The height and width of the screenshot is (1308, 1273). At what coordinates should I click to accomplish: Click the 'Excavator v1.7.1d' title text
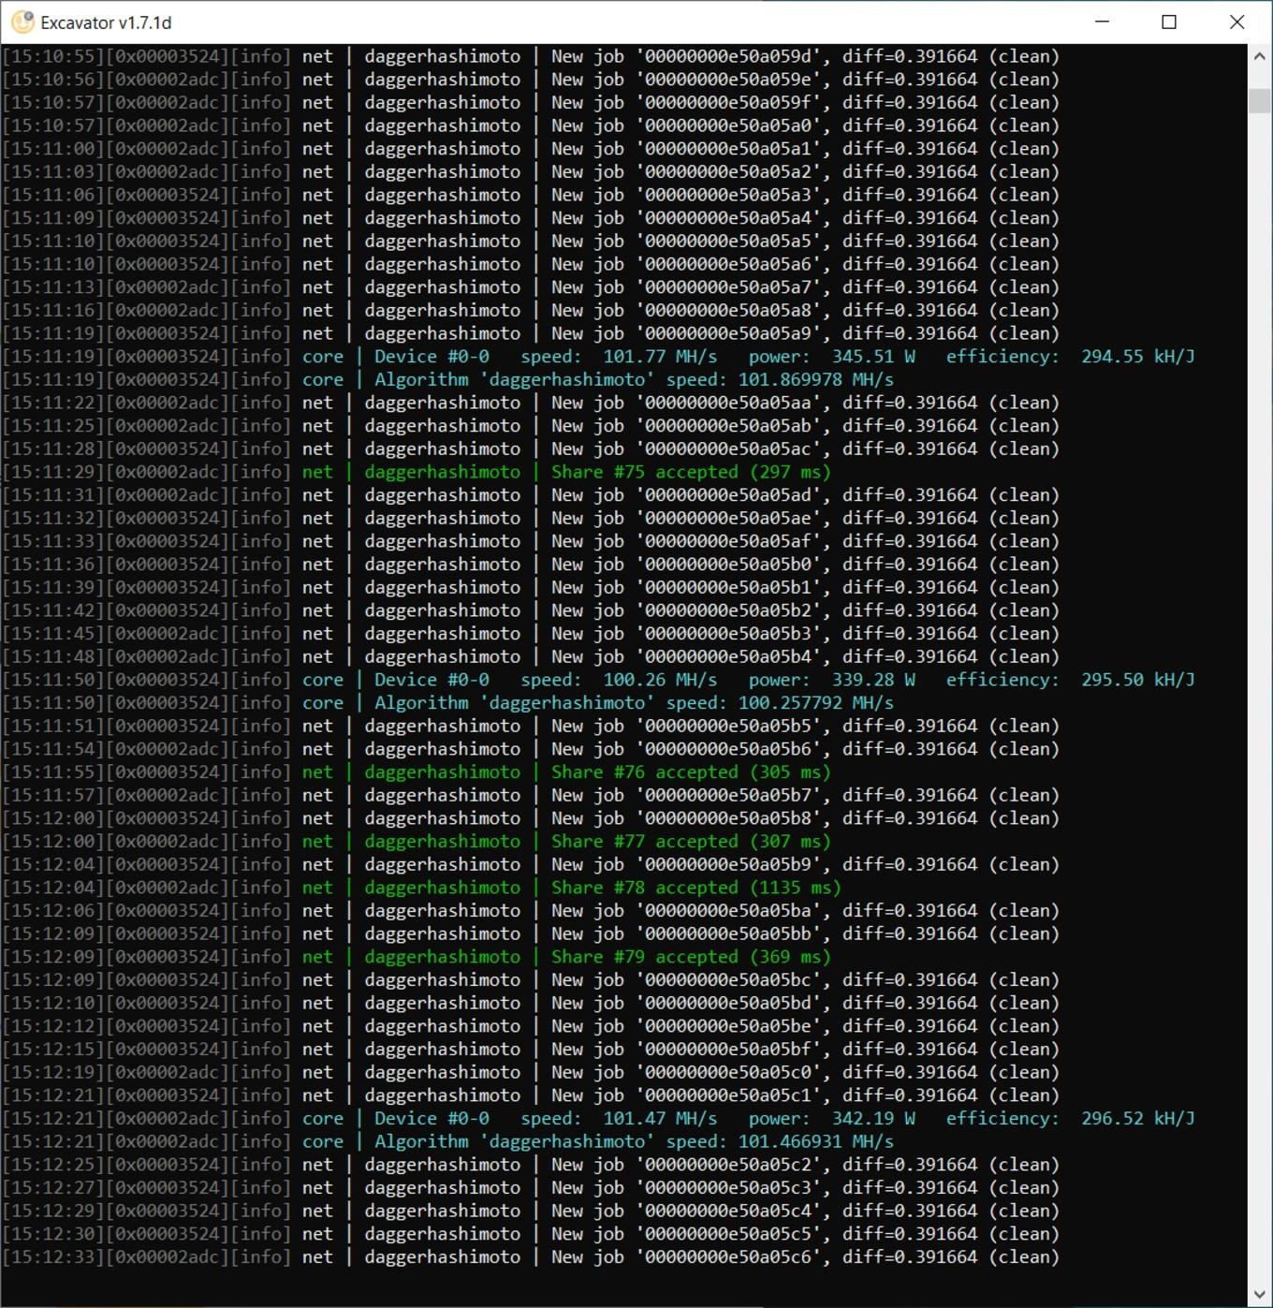coord(106,22)
